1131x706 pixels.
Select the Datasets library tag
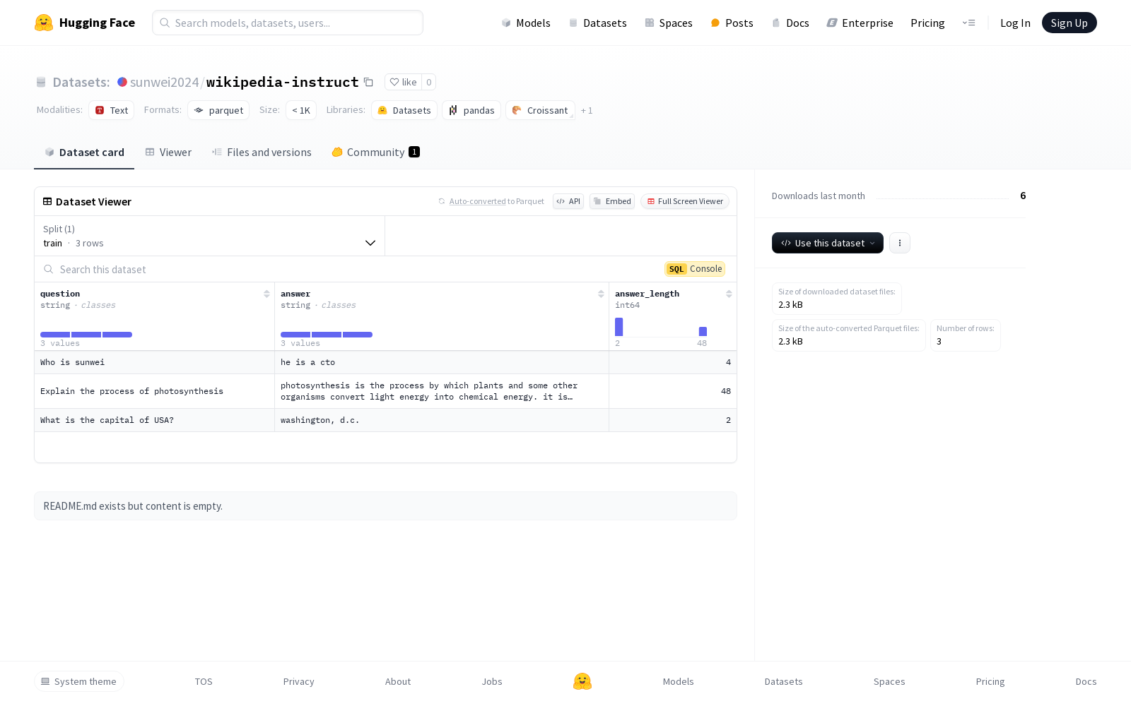(x=404, y=110)
